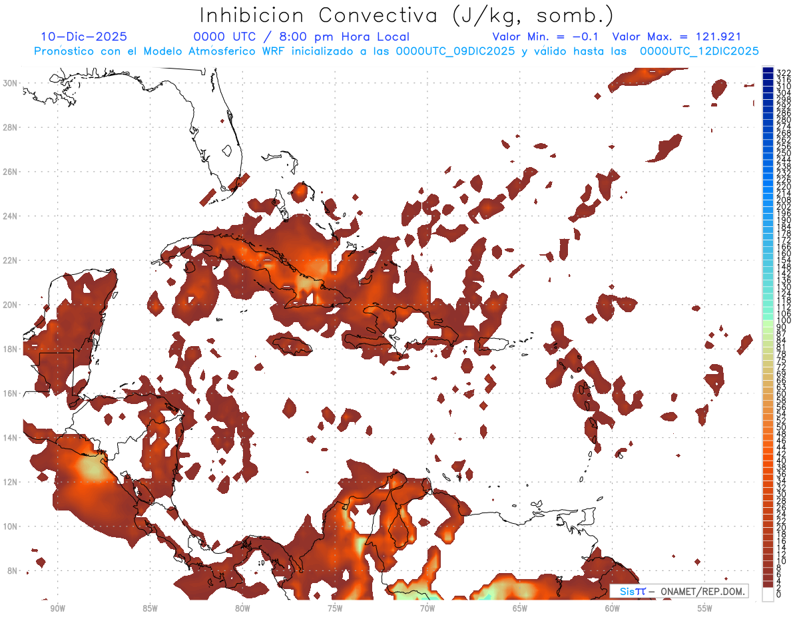Click the "8N" latitude label
The image size is (799, 617).
click(x=13, y=571)
